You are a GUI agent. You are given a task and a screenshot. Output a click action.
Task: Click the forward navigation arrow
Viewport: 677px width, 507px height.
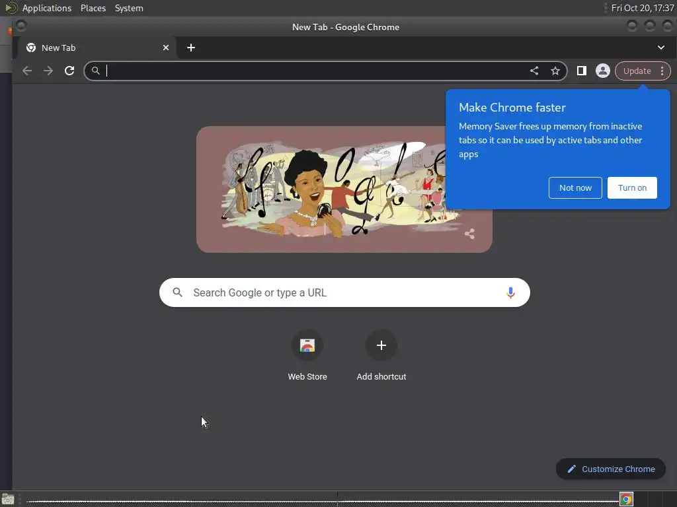pyautogui.click(x=48, y=71)
